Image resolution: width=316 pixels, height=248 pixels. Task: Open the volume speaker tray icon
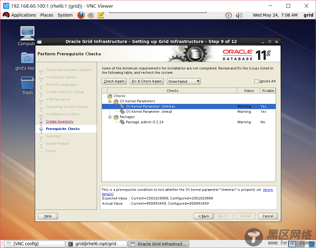[239, 15]
